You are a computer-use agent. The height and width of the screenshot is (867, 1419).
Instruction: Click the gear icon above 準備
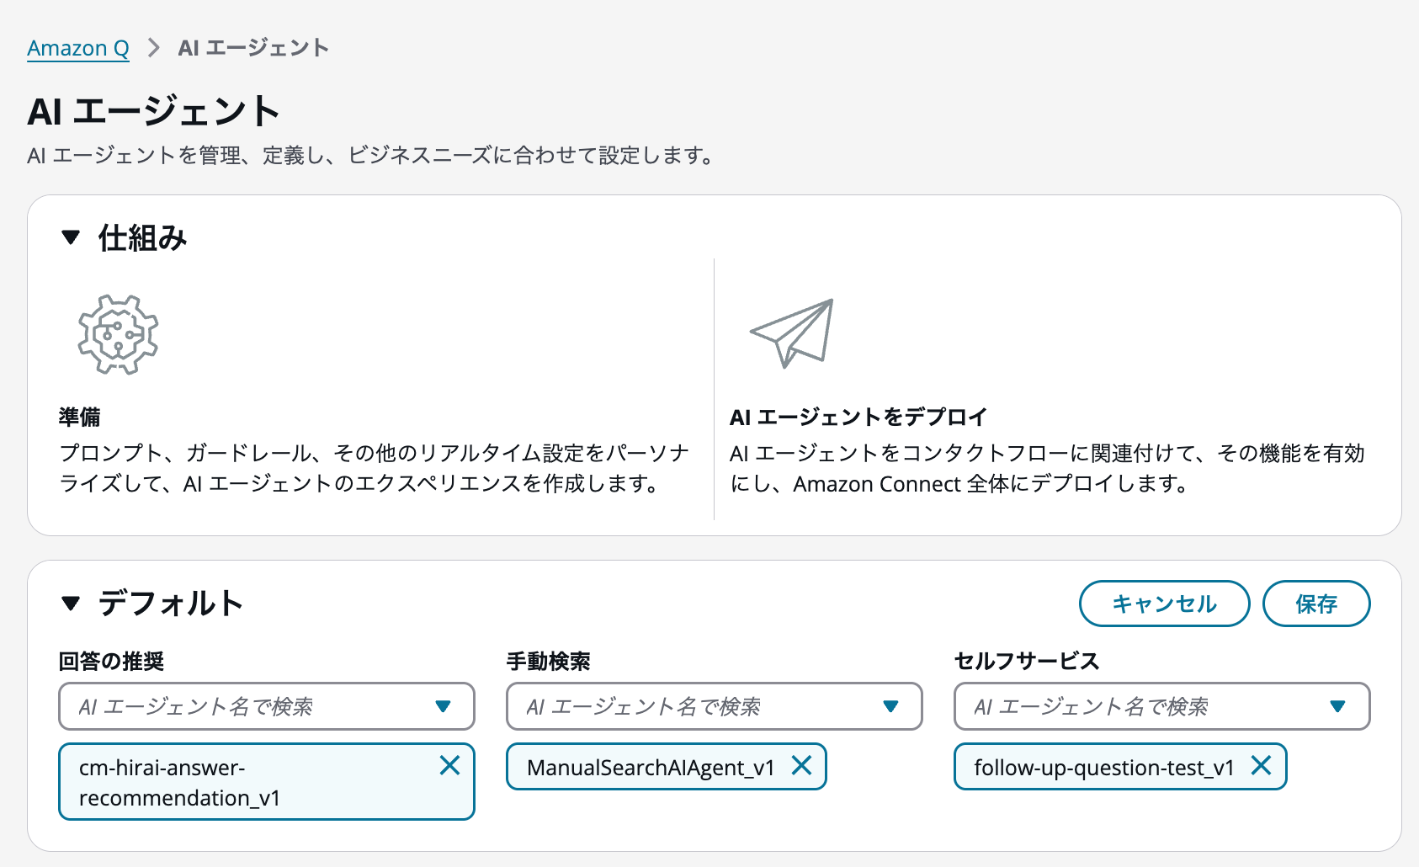118,334
